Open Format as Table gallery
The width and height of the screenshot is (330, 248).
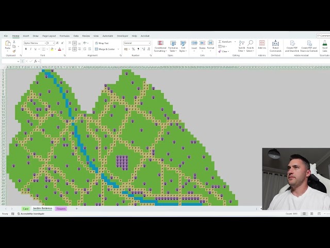173,47
